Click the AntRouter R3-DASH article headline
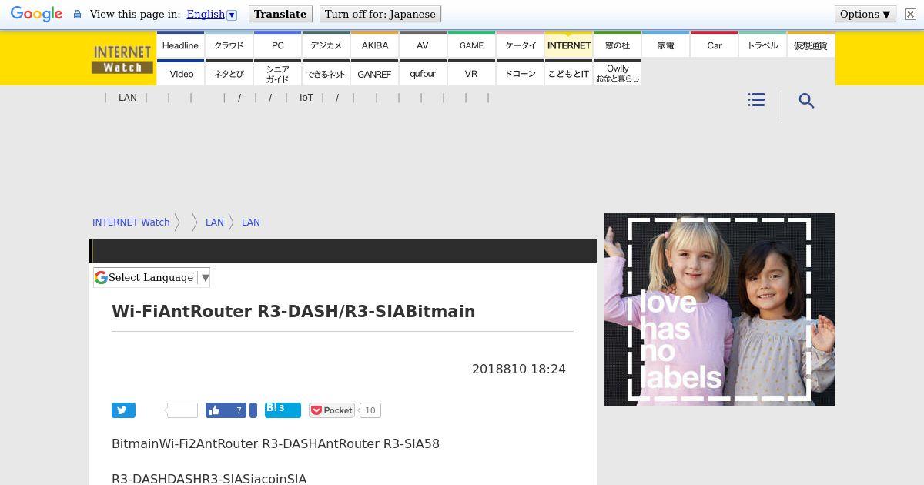 pyautogui.click(x=293, y=311)
